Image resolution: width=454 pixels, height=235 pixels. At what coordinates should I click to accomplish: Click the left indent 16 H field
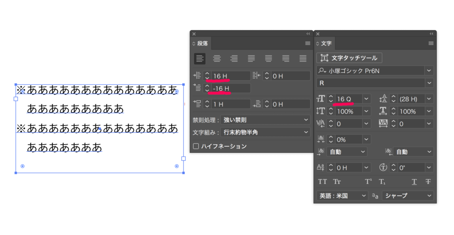(231, 76)
